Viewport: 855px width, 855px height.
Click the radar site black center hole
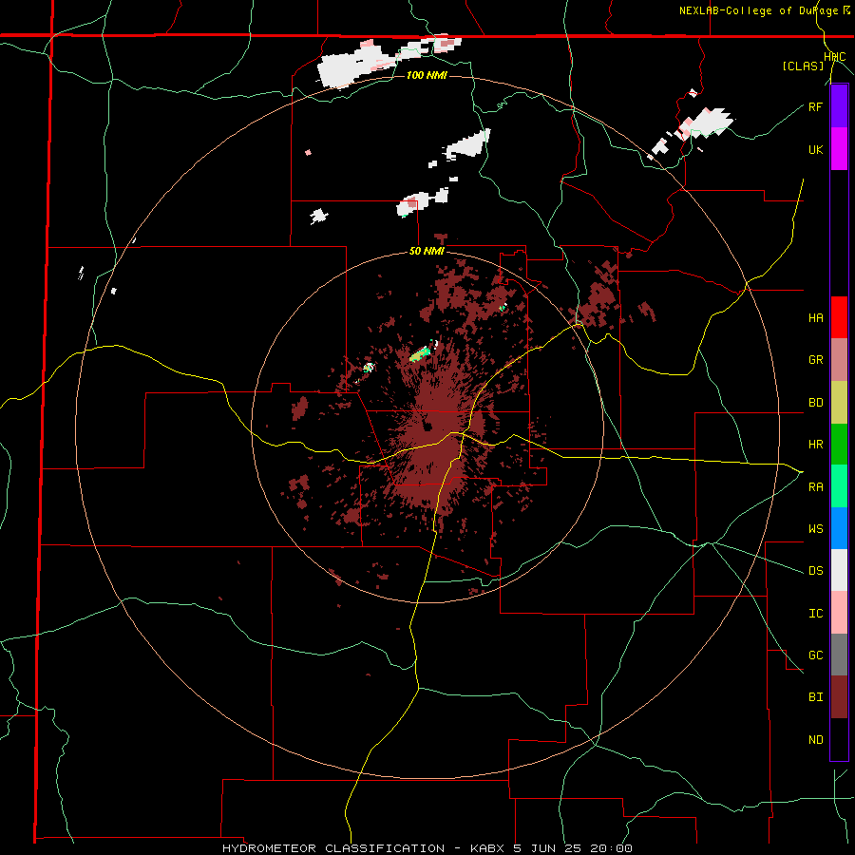tap(427, 426)
